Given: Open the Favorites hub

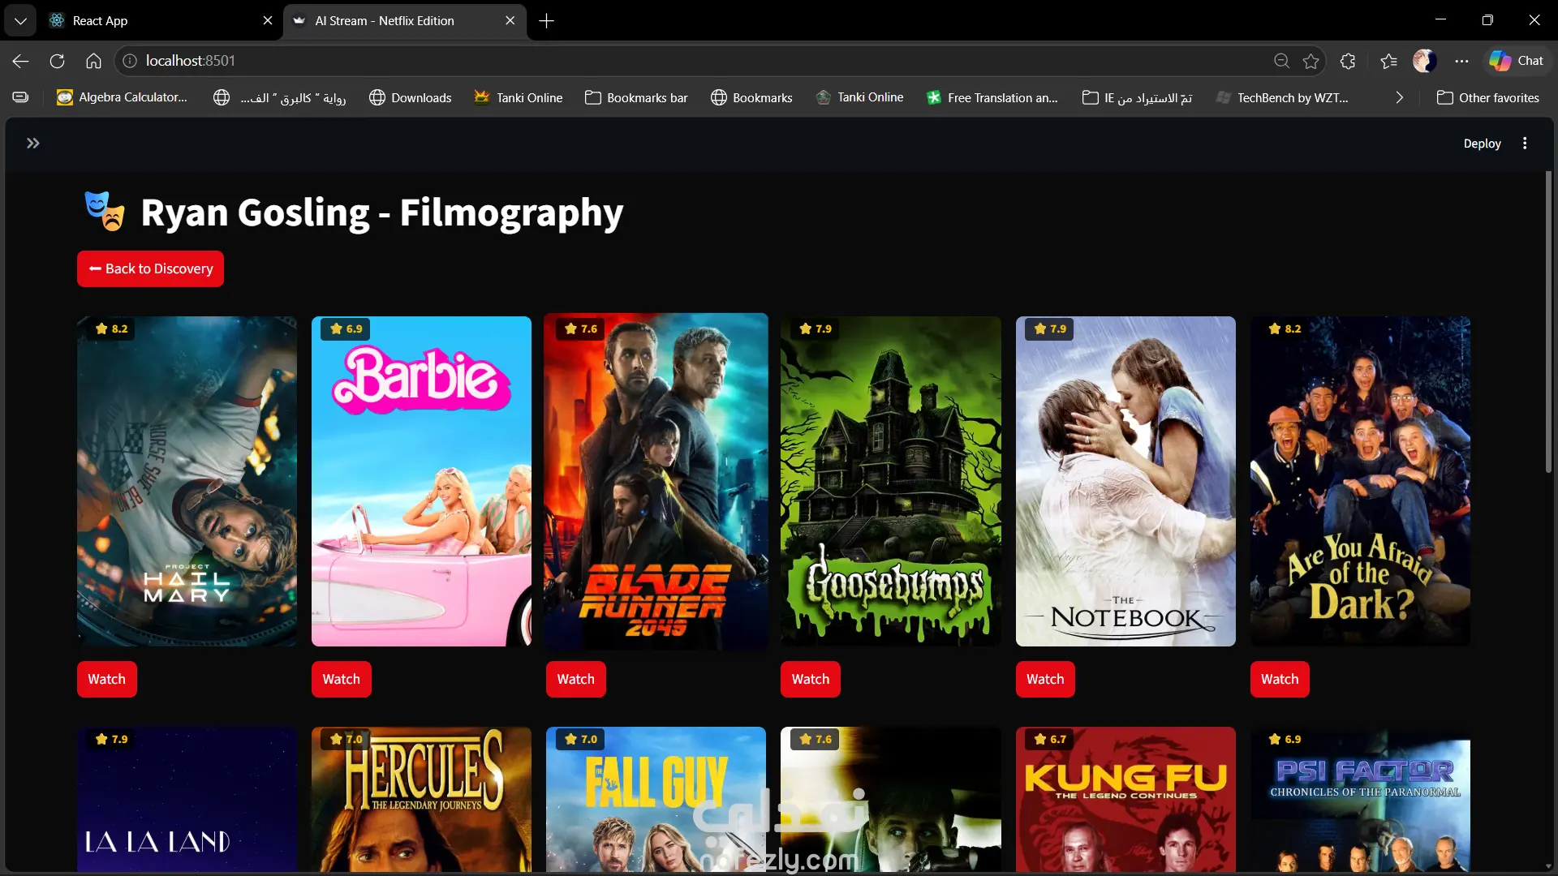Looking at the screenshot, I should [x=1388, y=61].
